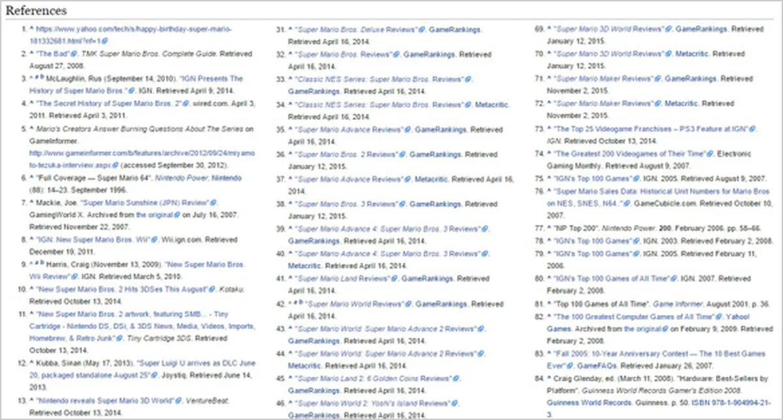This screenshot has width=783, height=420.
Task: Click Metacritic in reference 72
Action: tap(681, 103)
